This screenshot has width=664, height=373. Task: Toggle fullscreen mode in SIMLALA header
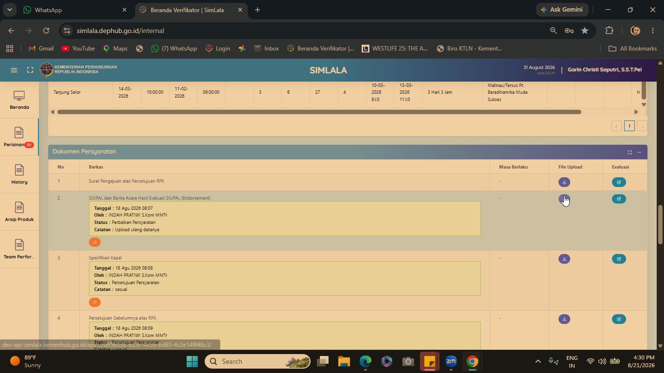pos(30,70)
